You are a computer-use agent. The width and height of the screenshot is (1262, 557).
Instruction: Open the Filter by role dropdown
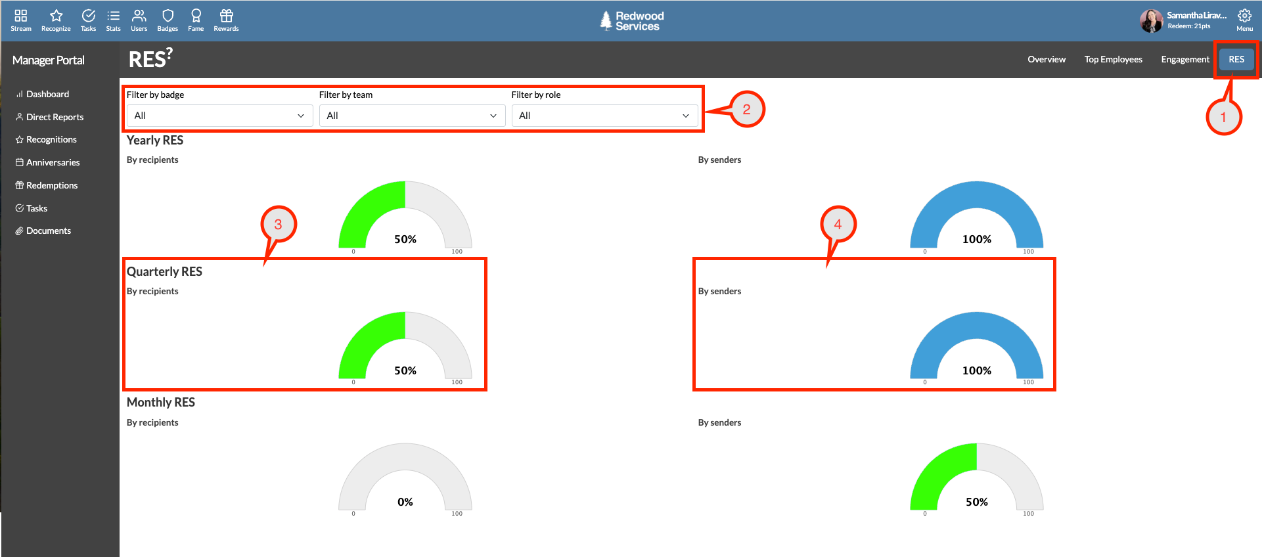(x=604, y=116)
